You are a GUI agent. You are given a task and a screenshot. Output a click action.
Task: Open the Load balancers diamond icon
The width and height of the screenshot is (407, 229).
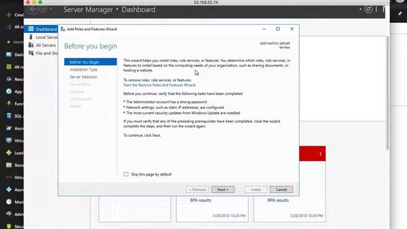pos(9,153)
